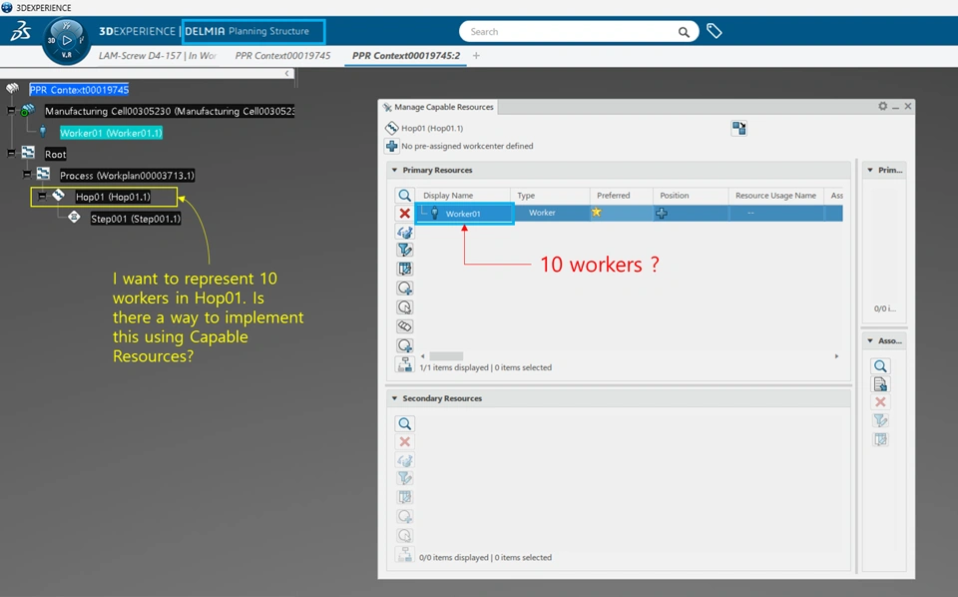Select PPR Context00019745 root tree node
This screenshot has width=958, height=597.
[79, 90]
